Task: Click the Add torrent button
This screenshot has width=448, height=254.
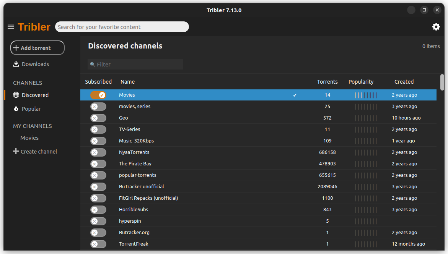Action: click(37, 48)
